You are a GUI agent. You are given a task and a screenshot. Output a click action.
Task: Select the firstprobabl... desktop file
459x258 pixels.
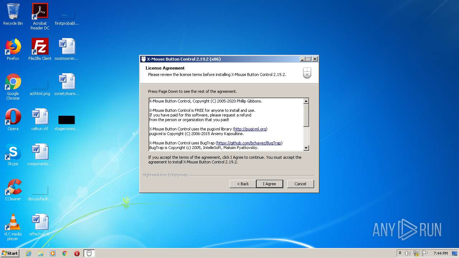(67, 16)
